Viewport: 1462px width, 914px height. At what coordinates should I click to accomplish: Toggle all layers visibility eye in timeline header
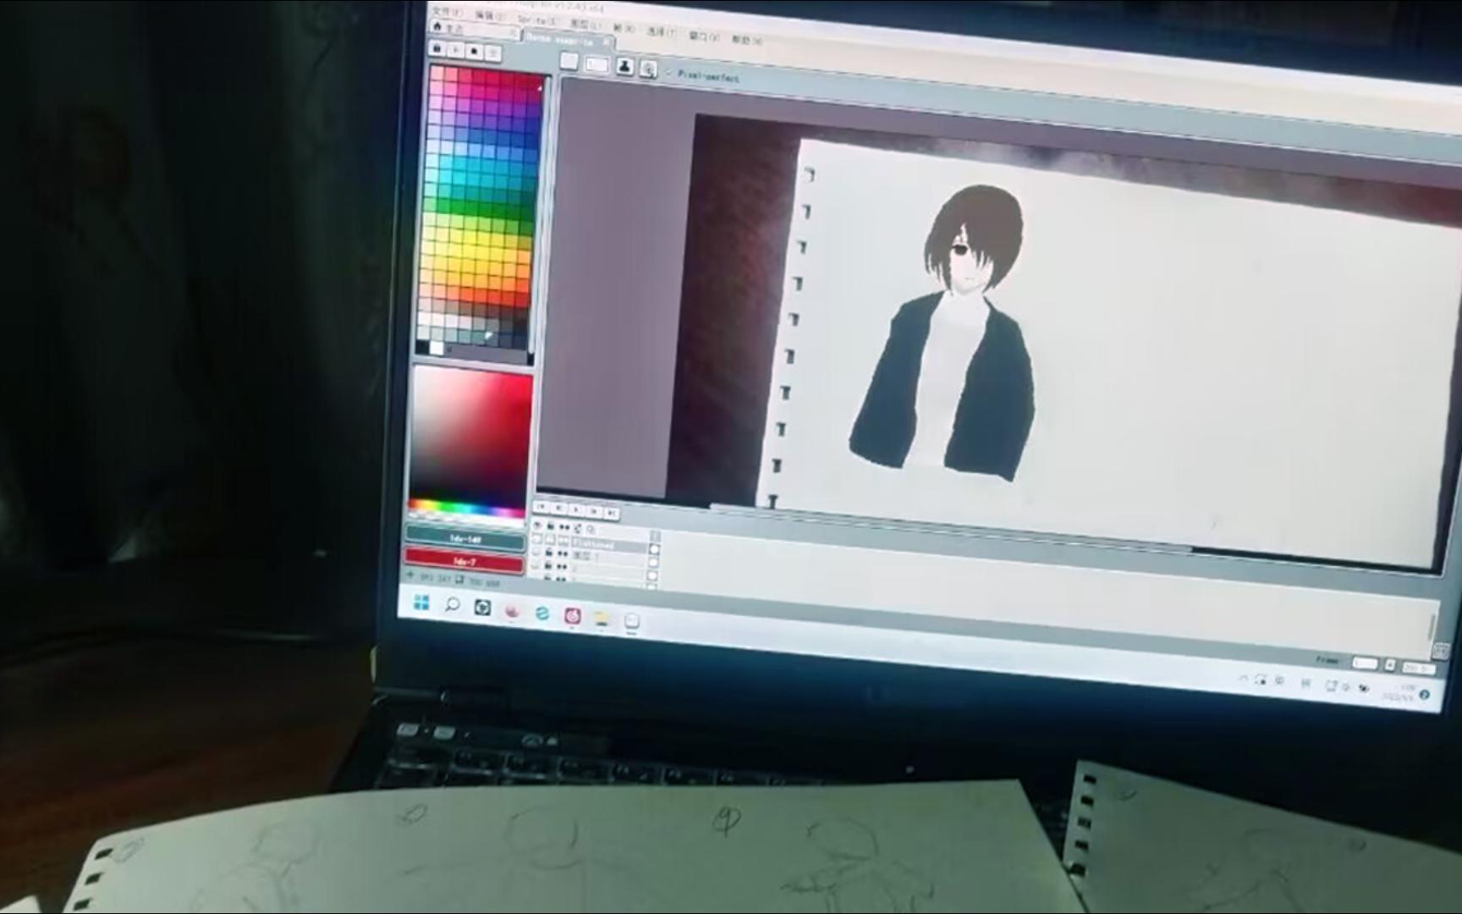(537, 526)
